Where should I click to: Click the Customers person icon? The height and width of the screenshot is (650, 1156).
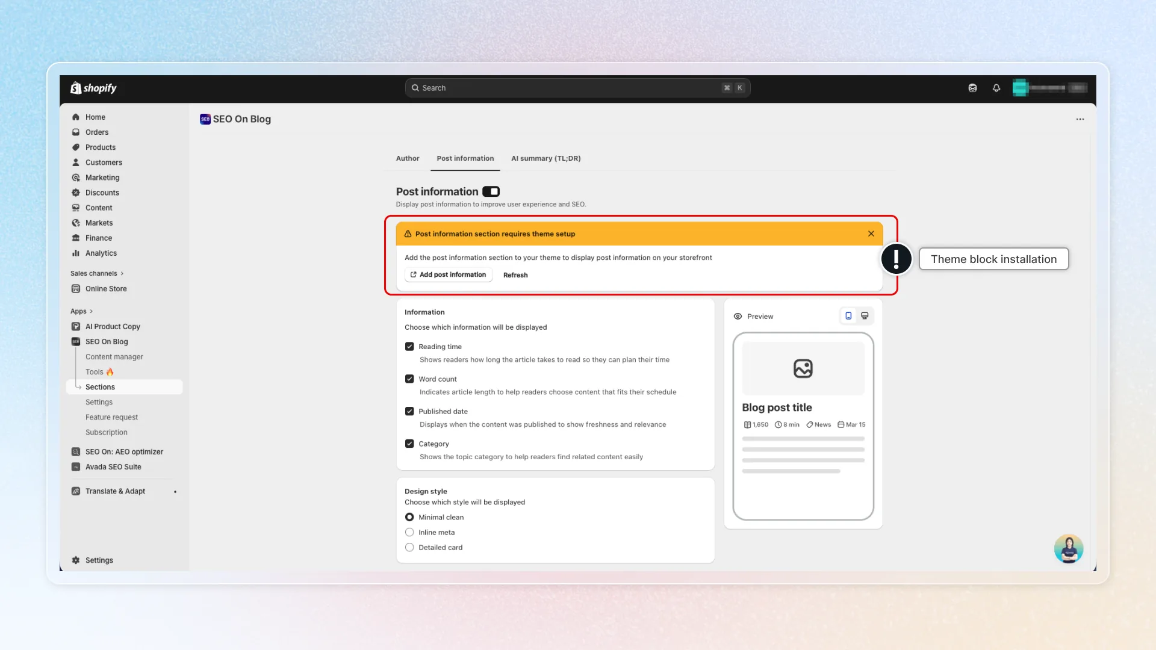pyautogui.click(x=76, y=162)
